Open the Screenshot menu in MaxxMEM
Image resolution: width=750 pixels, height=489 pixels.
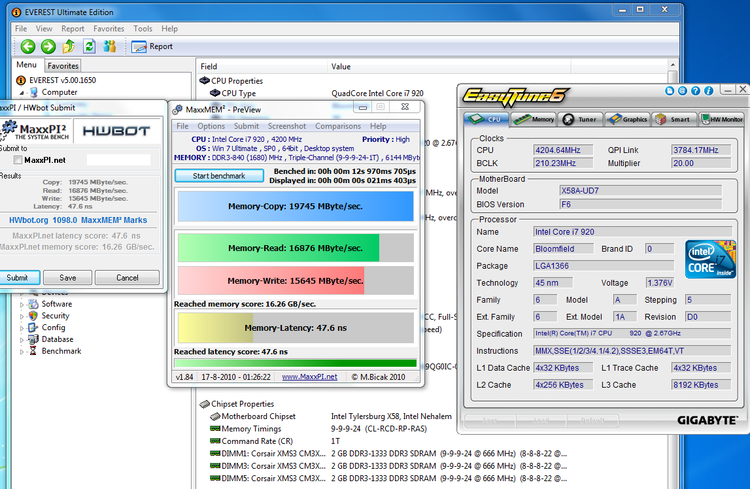[x=286, y=126]
